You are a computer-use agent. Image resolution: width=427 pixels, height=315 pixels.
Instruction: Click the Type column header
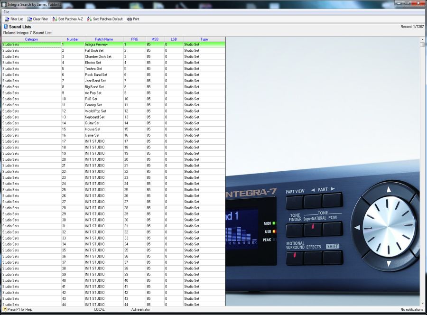tap(204, 39)
